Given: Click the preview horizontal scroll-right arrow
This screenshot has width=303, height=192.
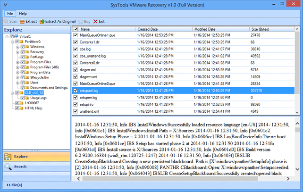Looking at the screenshot, I should pyautogui.click(x=288, y=179).
